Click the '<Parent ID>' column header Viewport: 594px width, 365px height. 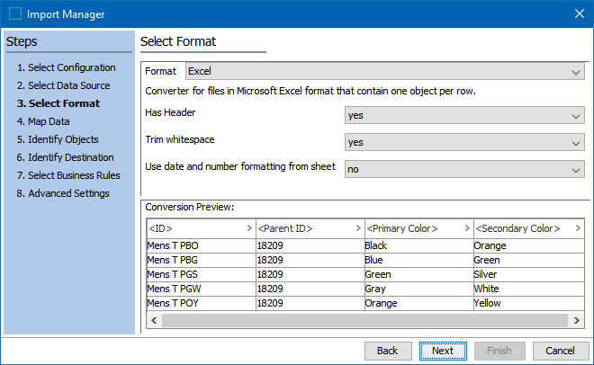click(310, 228)
